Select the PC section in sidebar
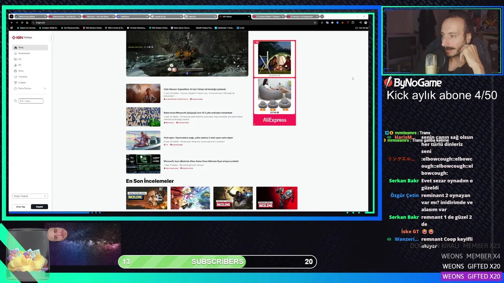The height and width of the screenshot is (283, 504). [30, 59]
